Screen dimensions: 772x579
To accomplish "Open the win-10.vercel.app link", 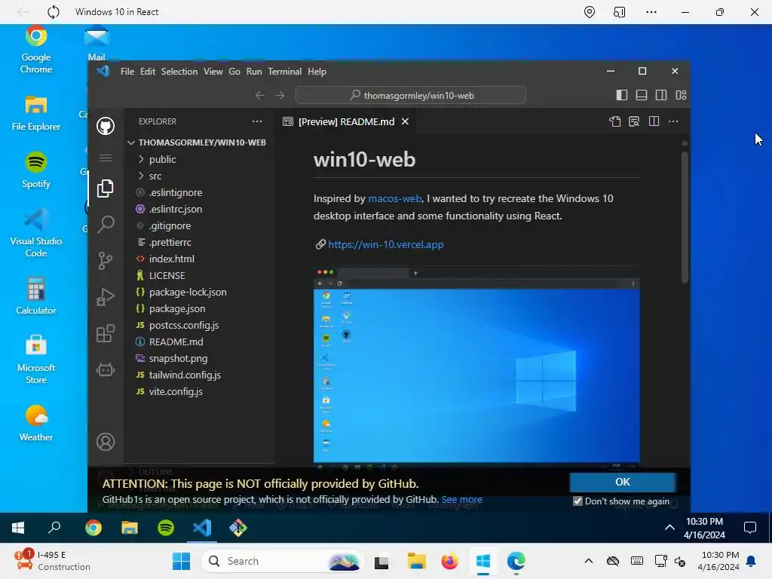I will click(385, 244).
